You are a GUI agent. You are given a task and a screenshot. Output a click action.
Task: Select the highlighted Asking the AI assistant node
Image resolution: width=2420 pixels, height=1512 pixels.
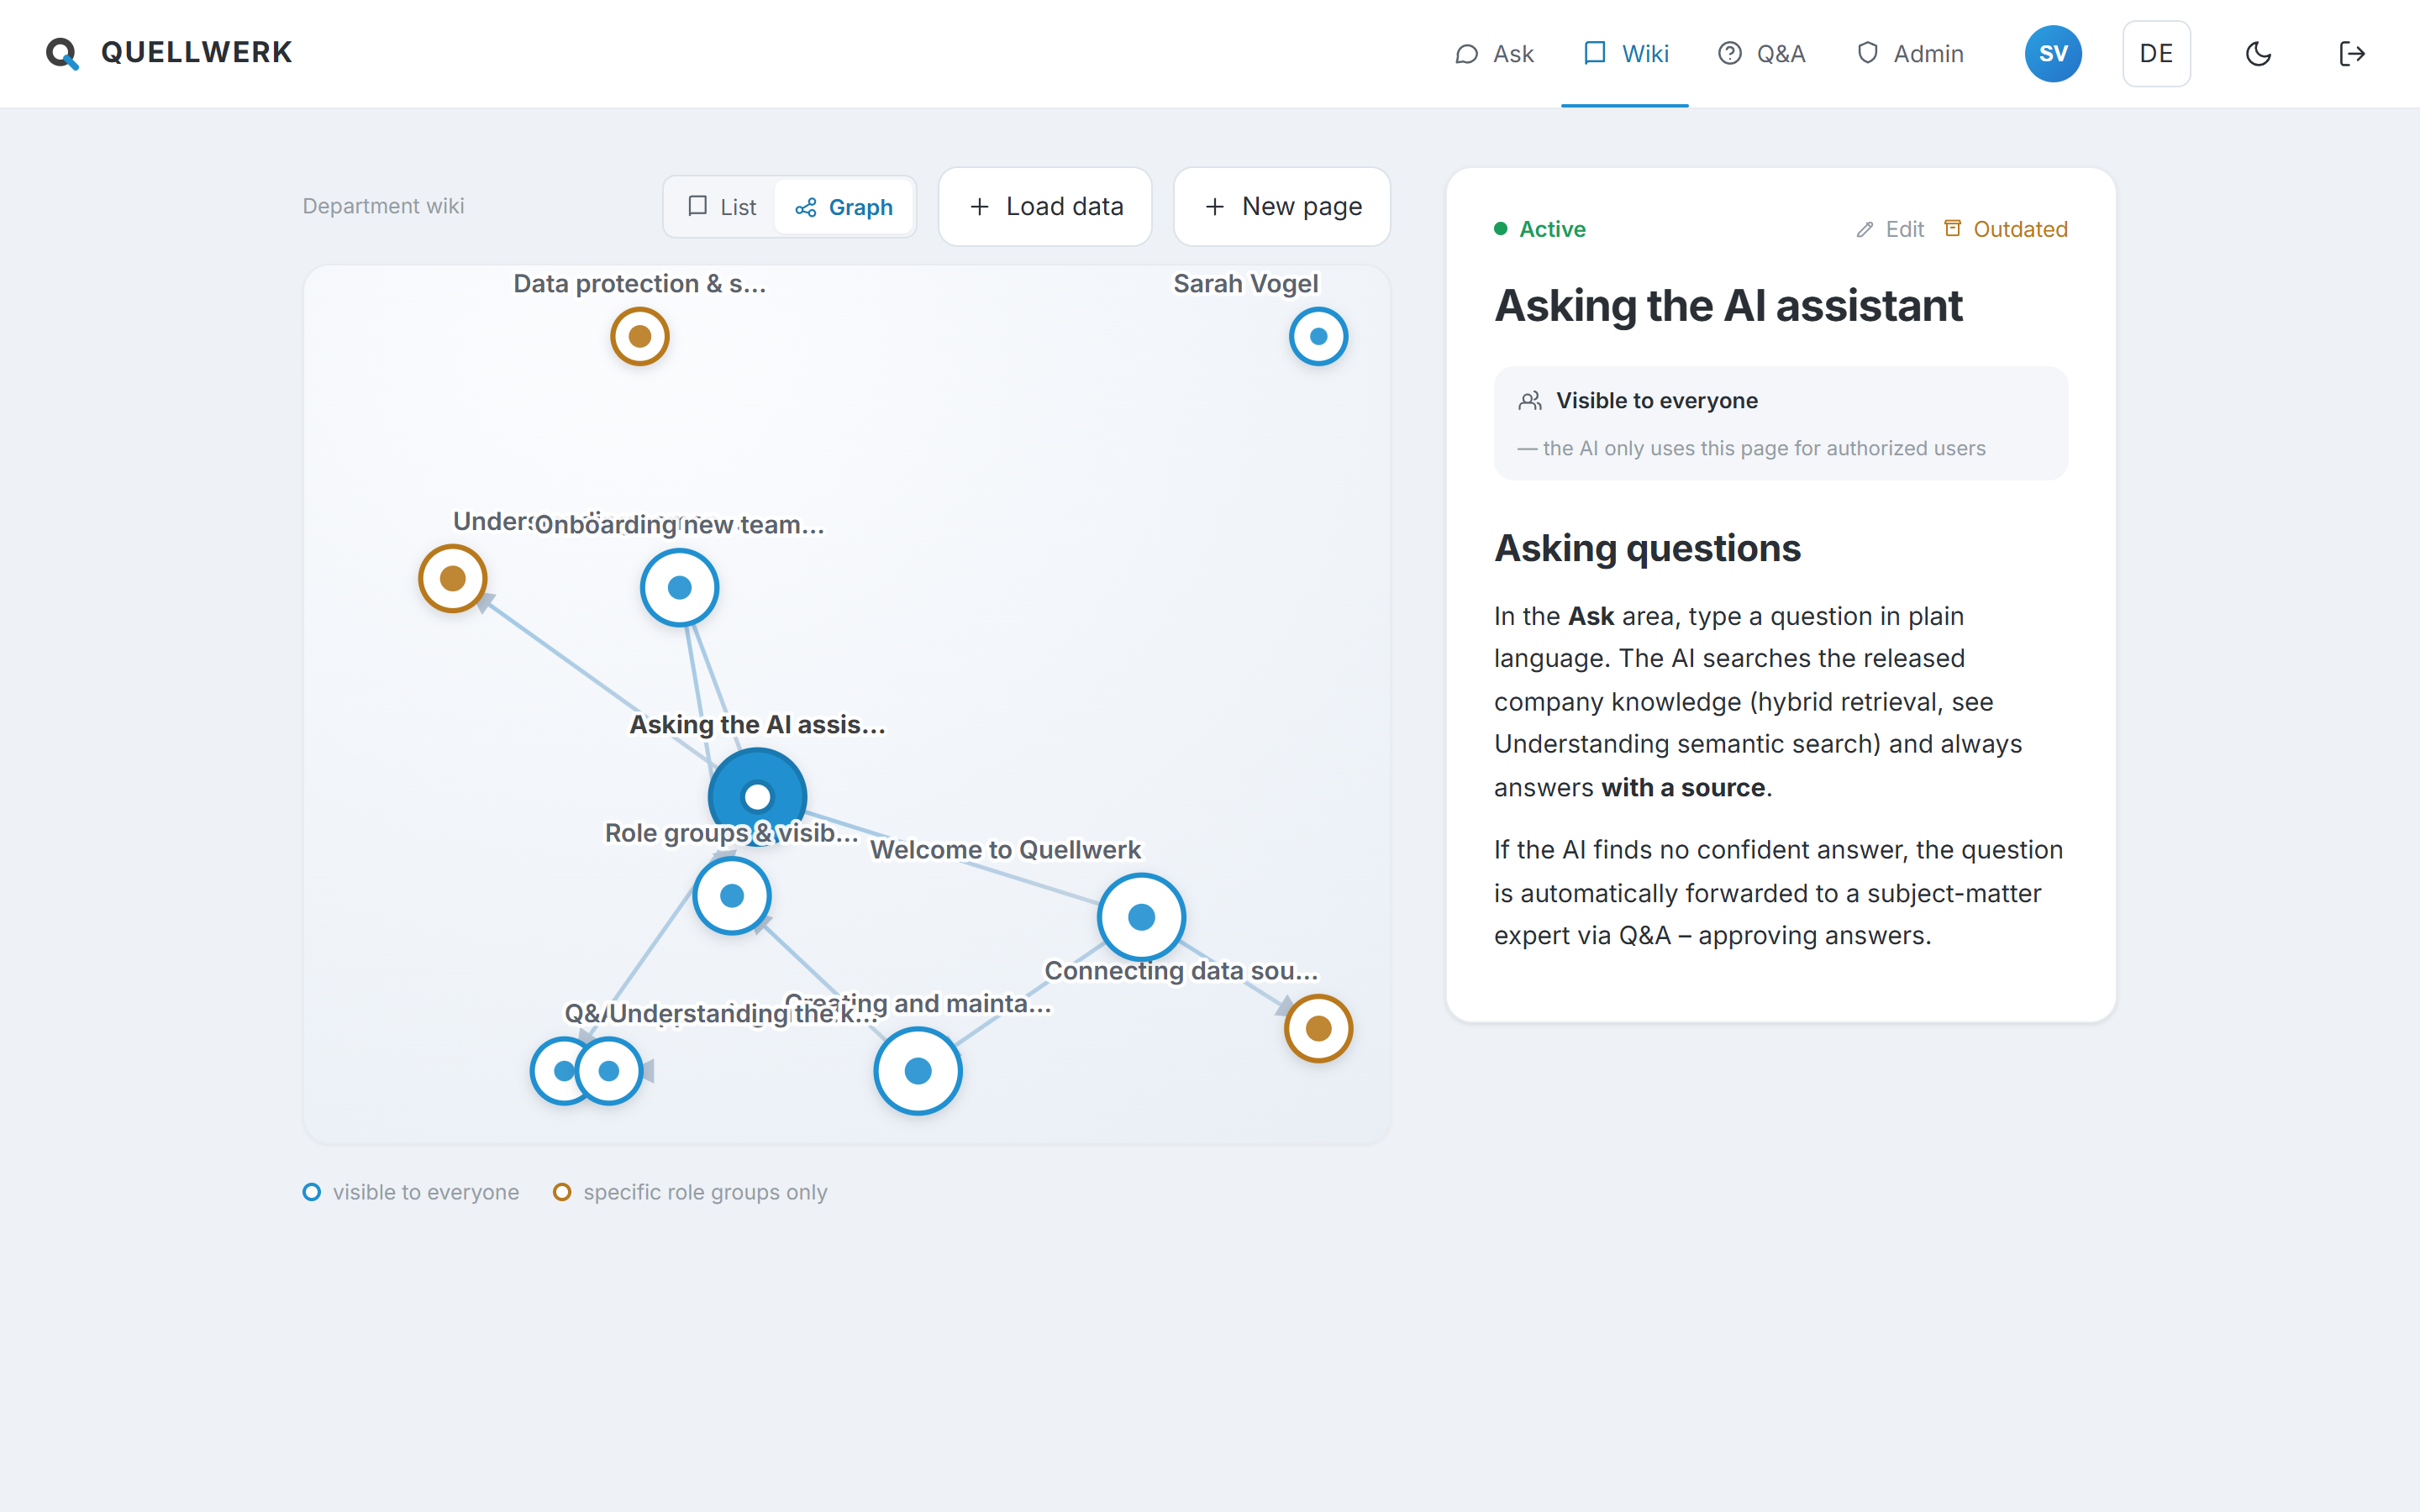pos(757,797)
